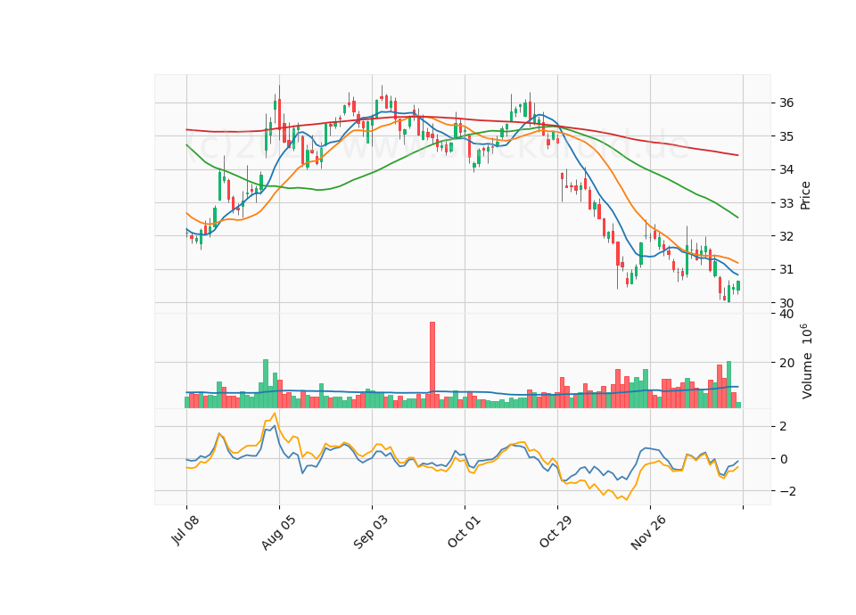Click the volume tick label 40
The image size is (856, 615).
[x=786, y=314]
